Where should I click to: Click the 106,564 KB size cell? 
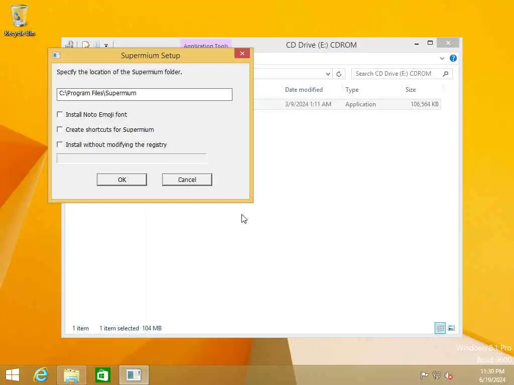[425, 104]
